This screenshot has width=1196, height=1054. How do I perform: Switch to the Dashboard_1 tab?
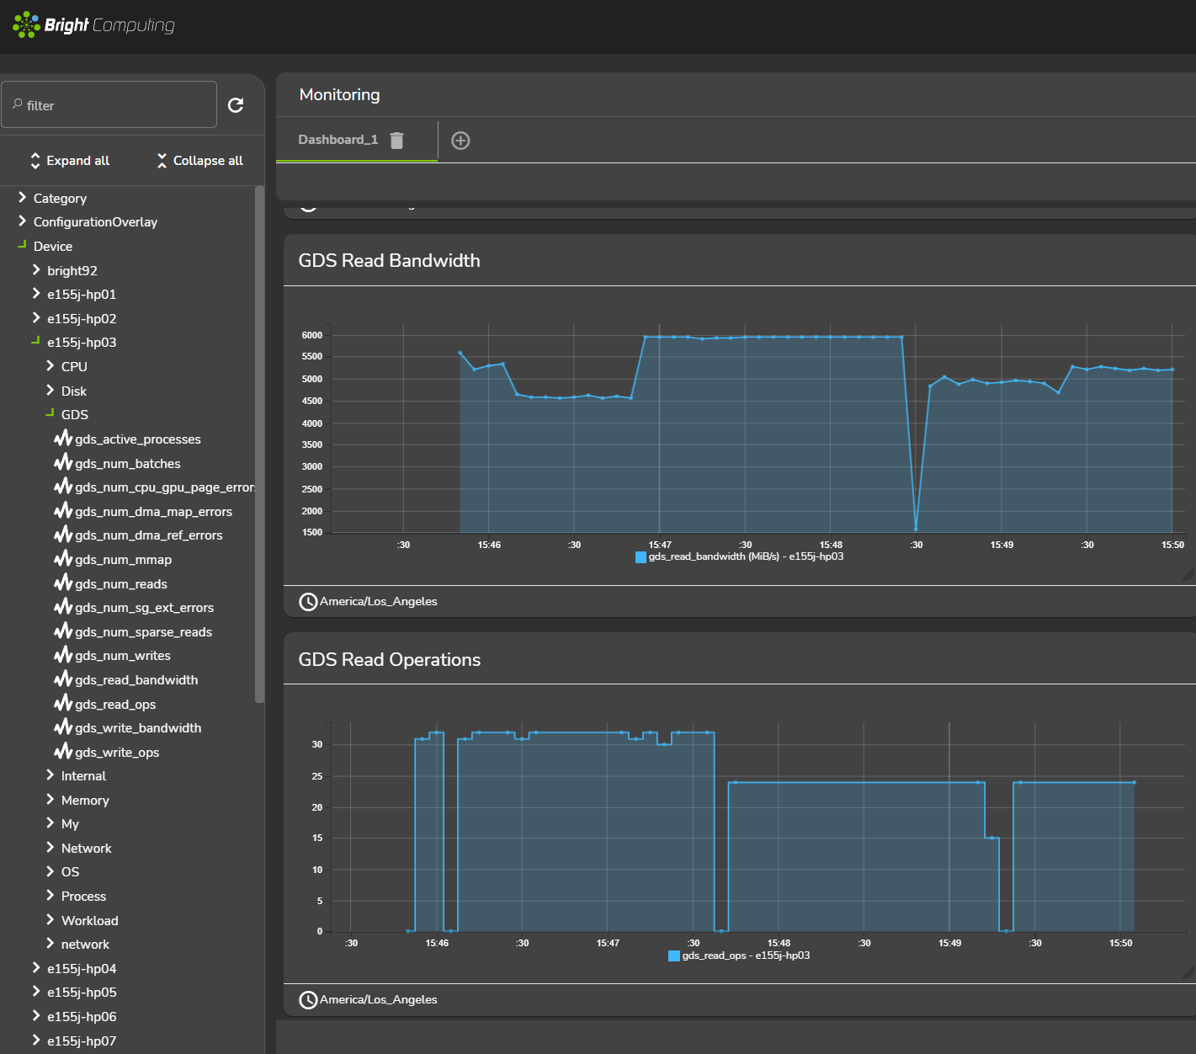(338, 140)
